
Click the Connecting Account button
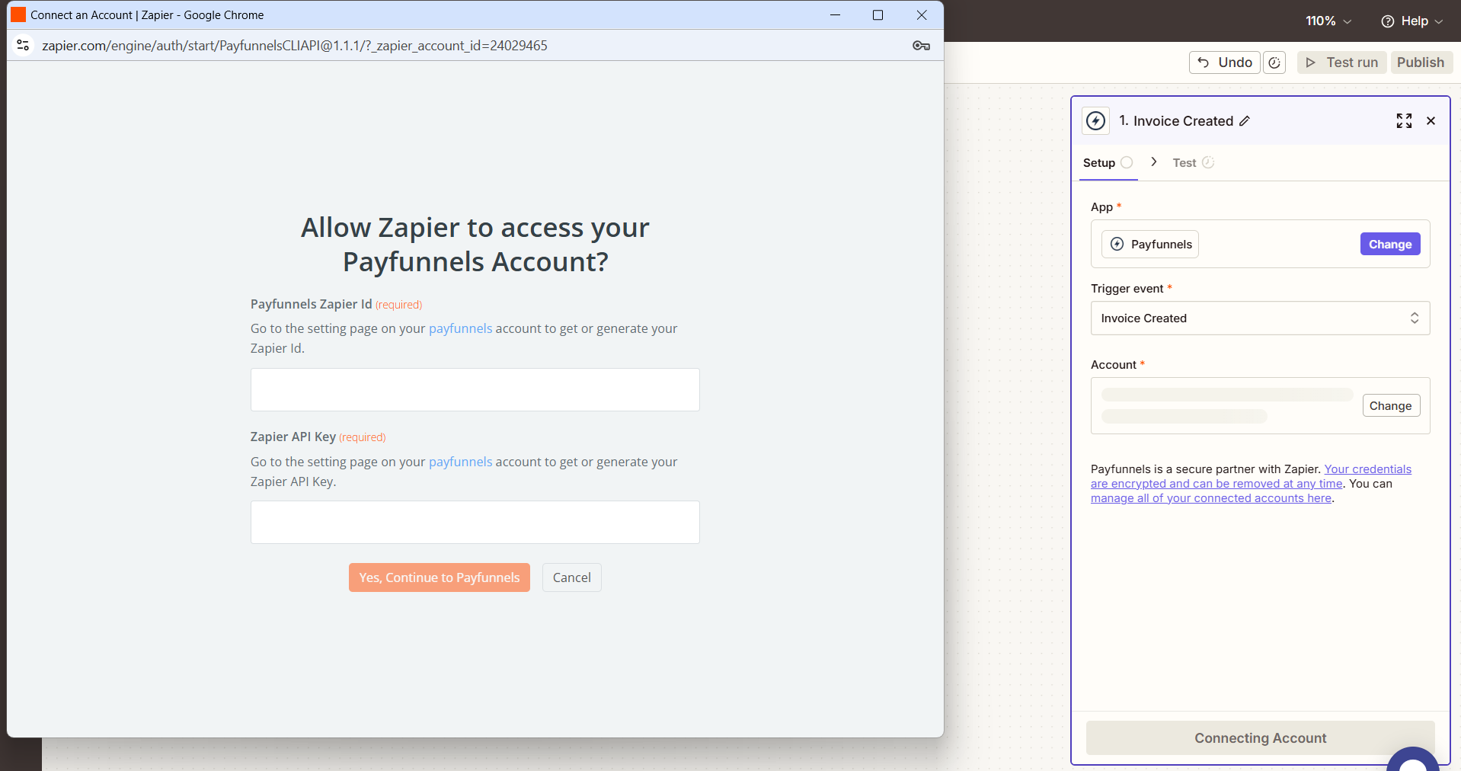pyautogui.click(x=1260, y=738)
